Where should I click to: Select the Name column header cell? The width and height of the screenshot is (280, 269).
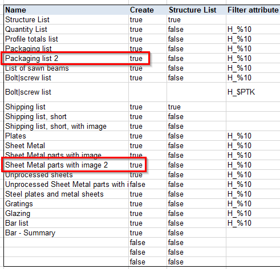(66, 10)
